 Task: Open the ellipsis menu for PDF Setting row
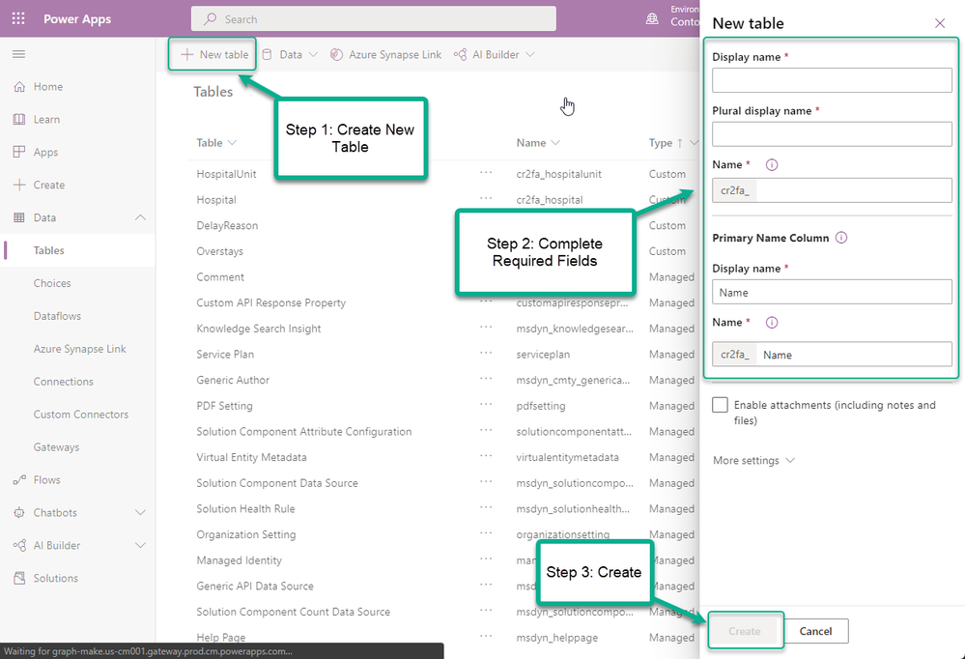(x=486, y=405)
